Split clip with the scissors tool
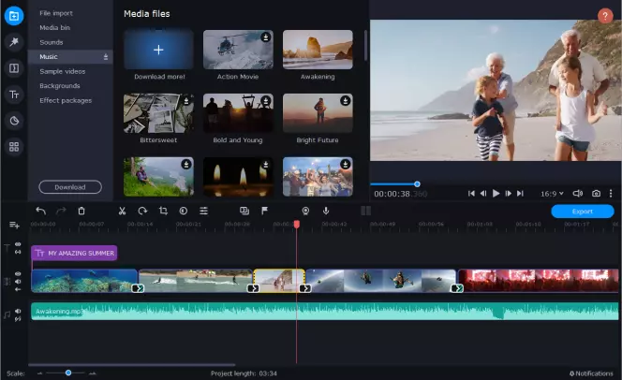The height and width of the screenshot is (380, 622). (122, 211)
